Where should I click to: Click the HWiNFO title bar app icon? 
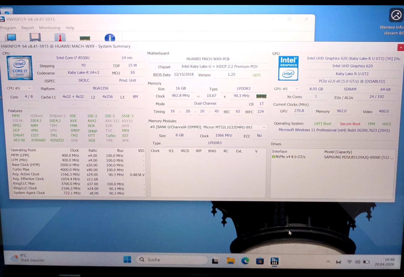[x=2, y=19]
